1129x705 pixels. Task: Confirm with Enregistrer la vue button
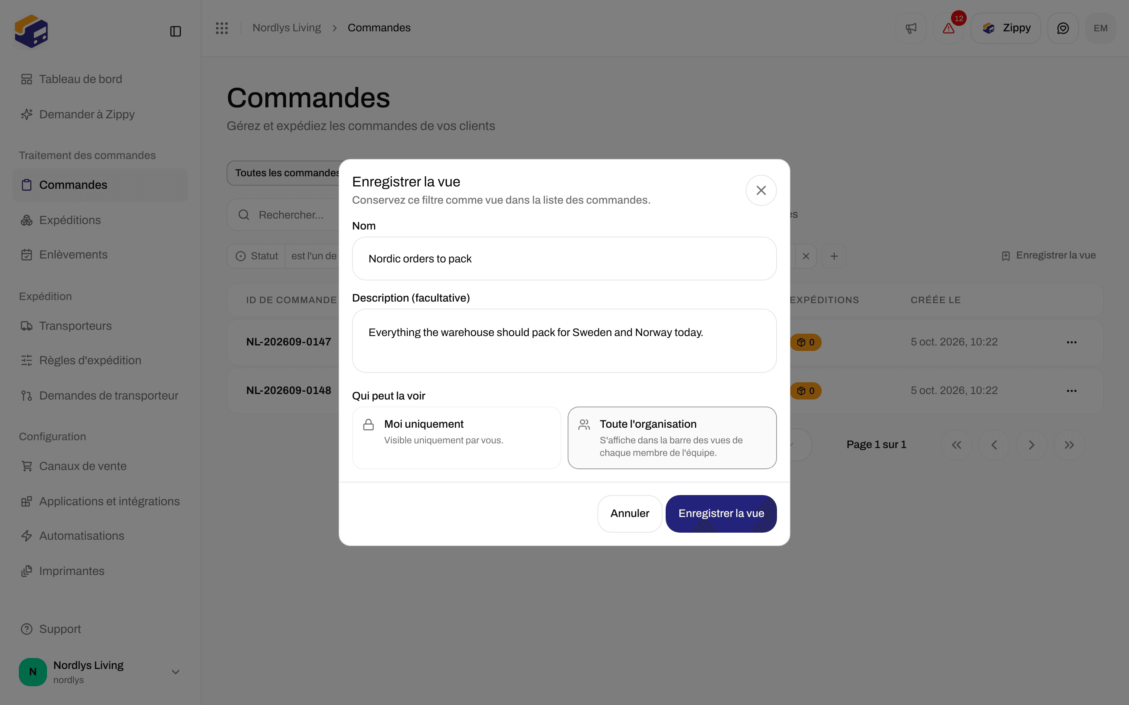pos(721,513)
